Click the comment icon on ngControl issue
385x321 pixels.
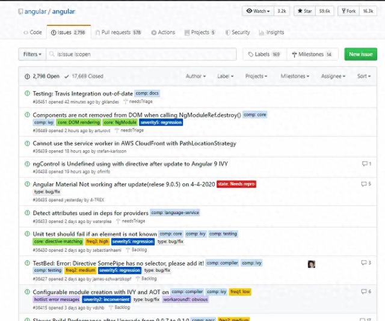tap(366, 164)
